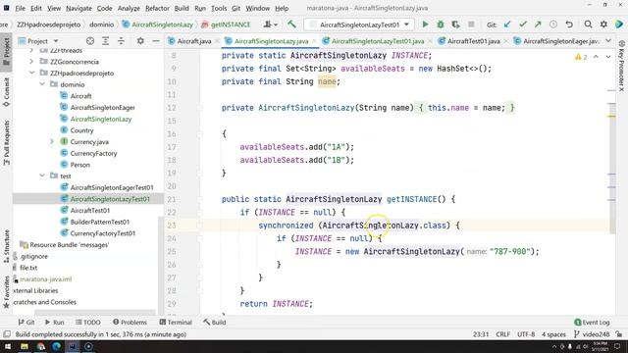Change CRLF line separator in status bar

(x=502, y=334)
